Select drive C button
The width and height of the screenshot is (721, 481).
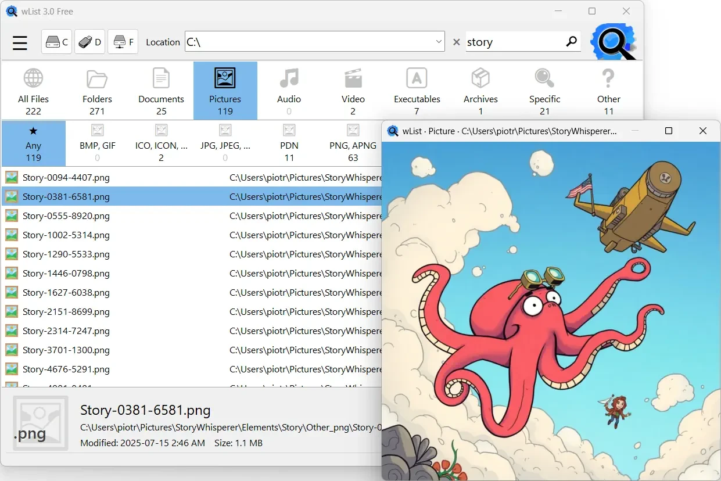pyautogui.click(x=56, y=42)
